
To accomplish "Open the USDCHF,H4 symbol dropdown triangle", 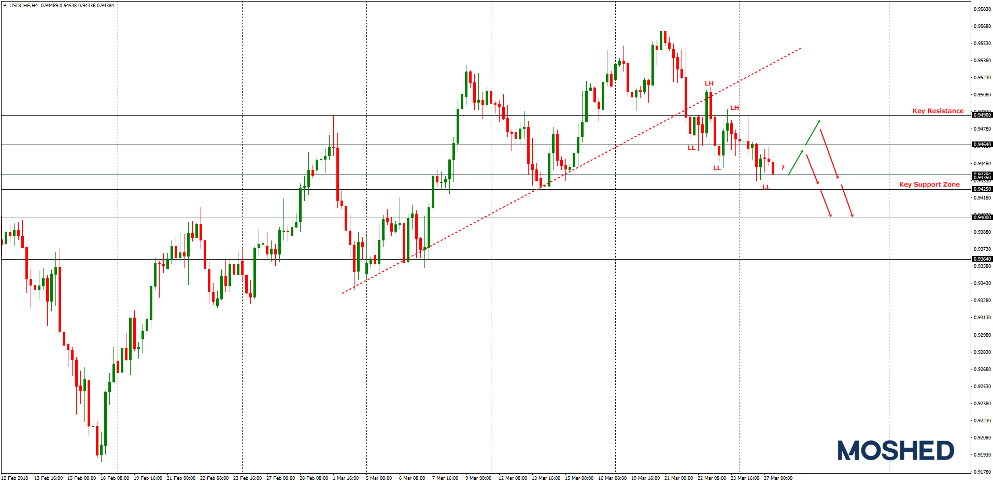I will tap(5, 4).
